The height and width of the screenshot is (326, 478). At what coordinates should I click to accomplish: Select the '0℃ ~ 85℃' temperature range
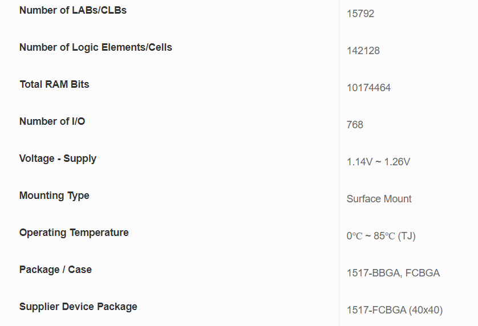tap(371, 236)
